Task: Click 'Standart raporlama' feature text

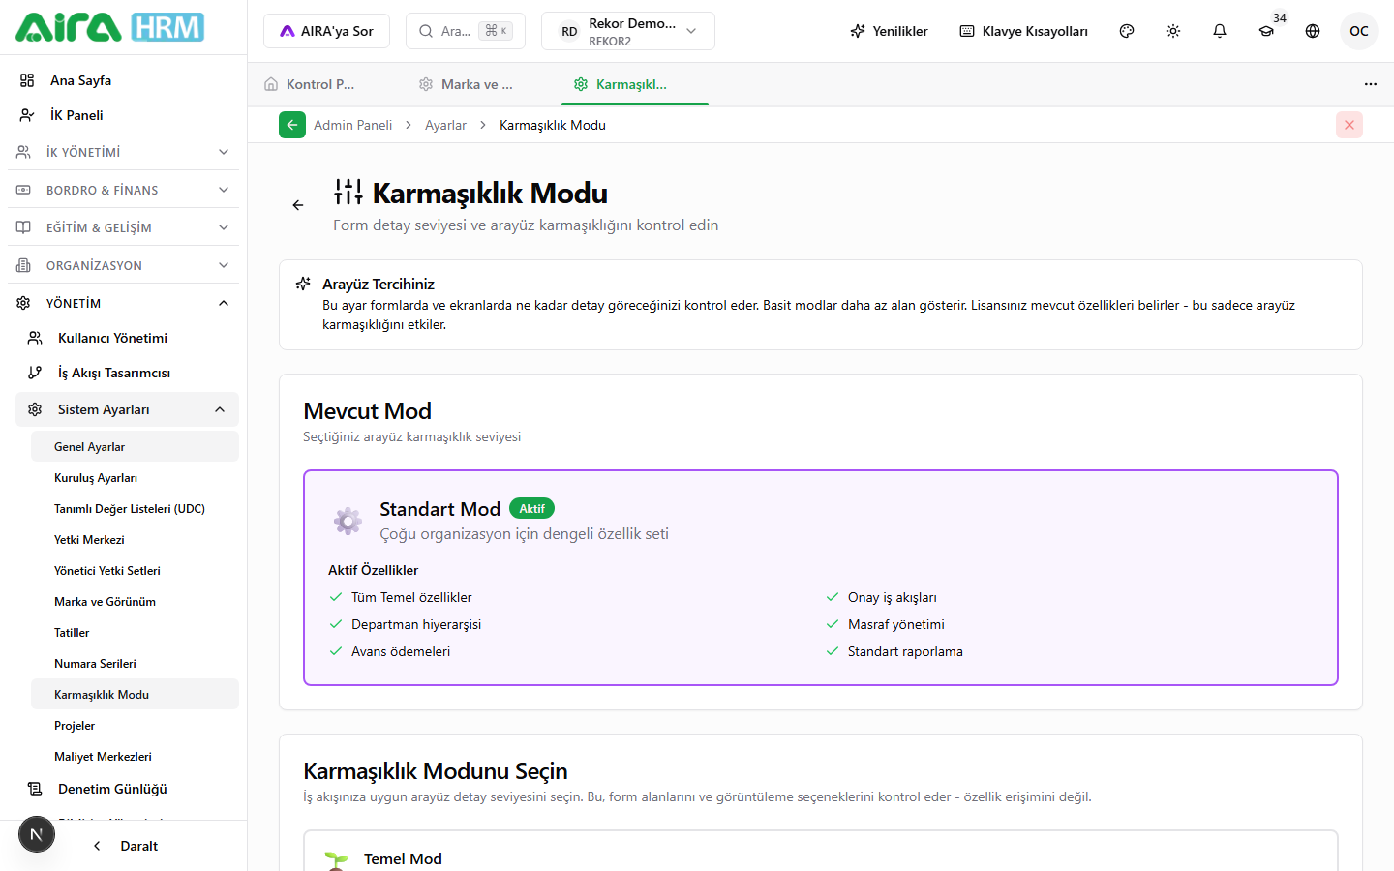Action: point(905,652)
